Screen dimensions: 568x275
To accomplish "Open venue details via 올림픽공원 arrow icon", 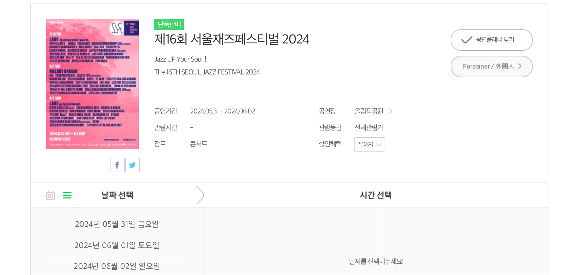I will (391, 111).
